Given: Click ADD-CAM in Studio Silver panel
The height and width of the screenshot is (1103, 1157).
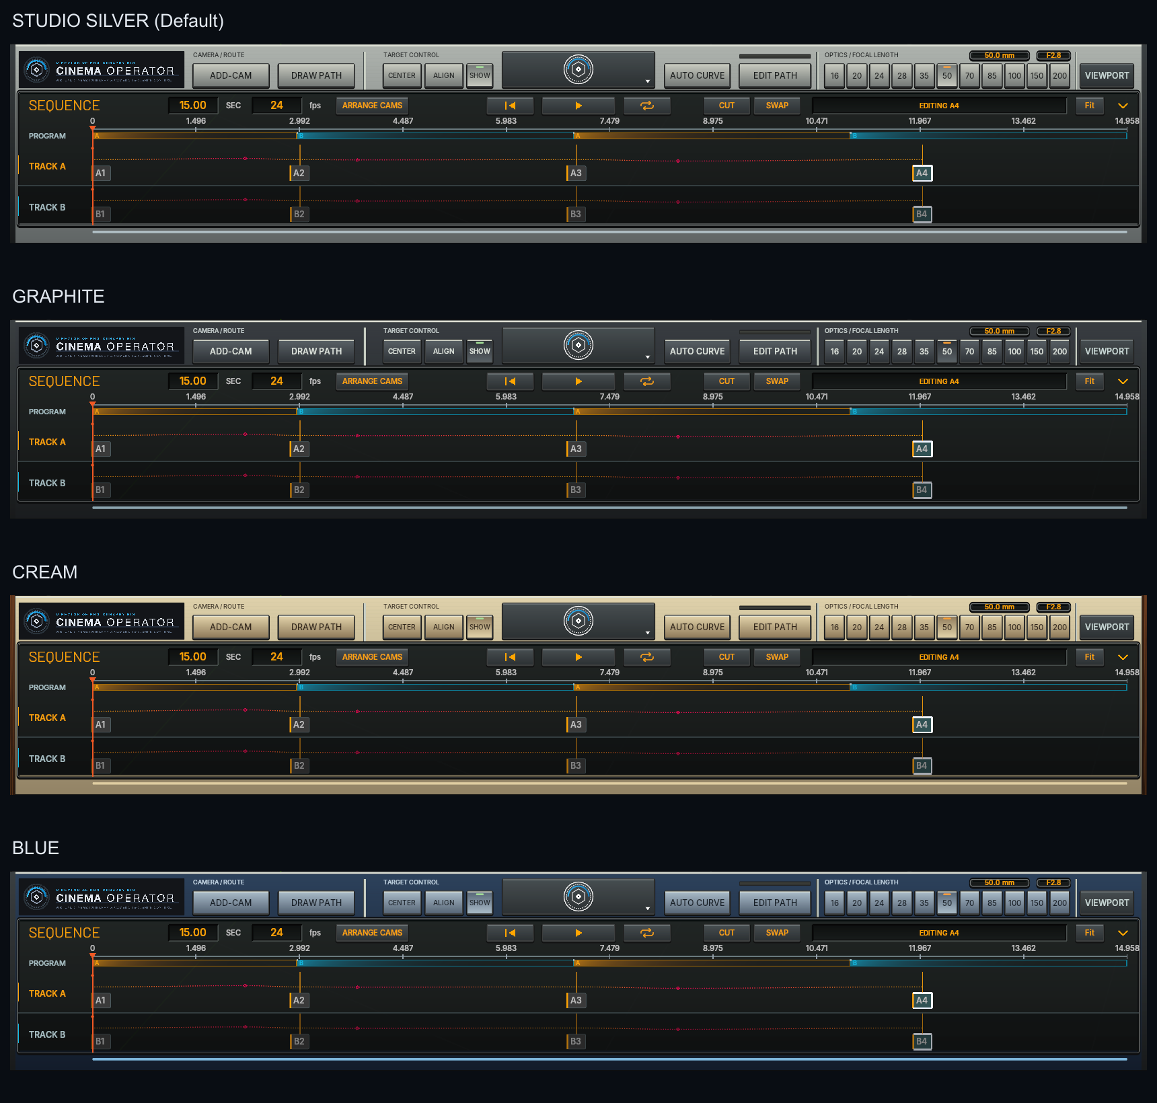Looking at the screenshot, I should pos(231,75).
